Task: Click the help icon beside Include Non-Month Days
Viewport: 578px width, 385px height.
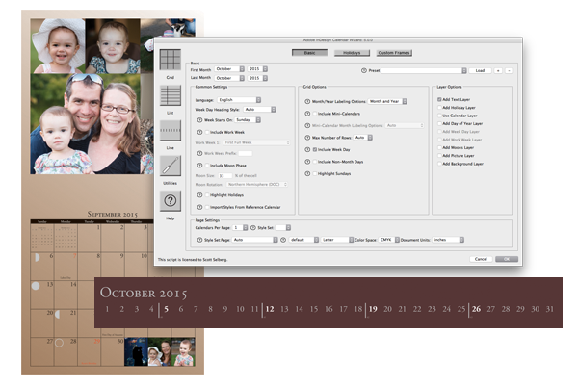Action: 307,162
